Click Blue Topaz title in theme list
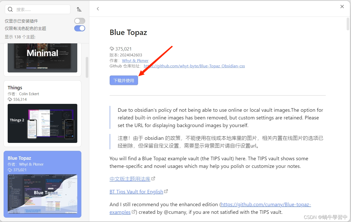Screen dimensions: 351x222 click(x=19, y=158)
